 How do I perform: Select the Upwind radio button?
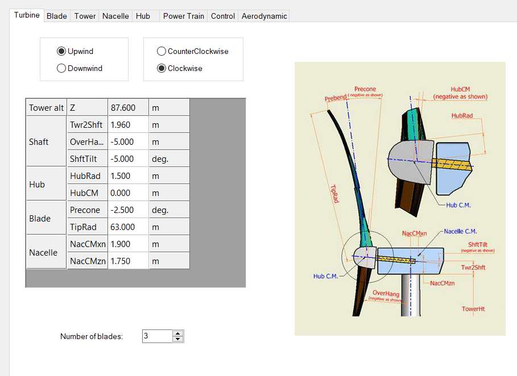pos(61,51)
